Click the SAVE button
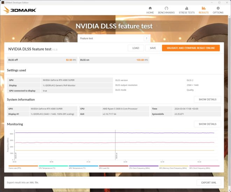The width and height of the screenshot is (231, 192). click(153, 48)
